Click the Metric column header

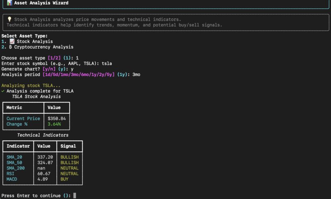pos(14,108)
